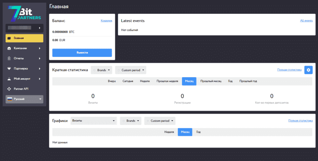This screenshot has width=318, height=161.
Task: Select the Прошлый месяц statistics tab
Action: pyautogui.click(x=211, y=81)
